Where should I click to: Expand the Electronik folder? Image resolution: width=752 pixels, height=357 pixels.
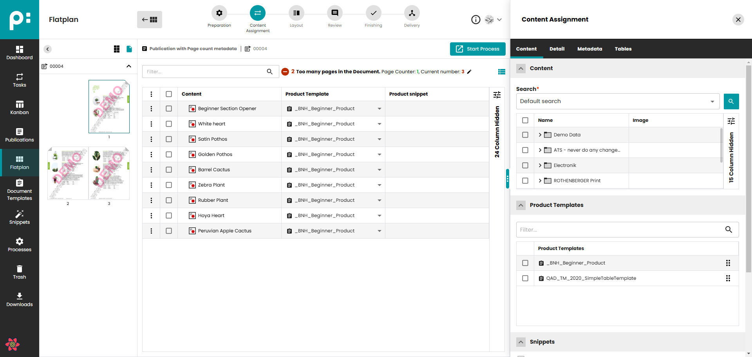coord(540,165)
